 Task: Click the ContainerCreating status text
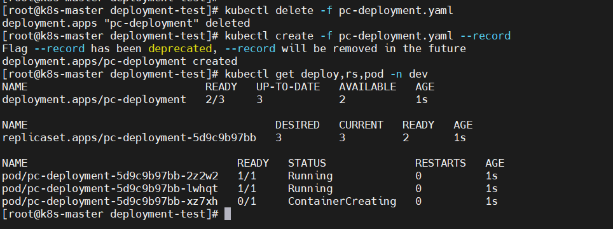coord(342,202)
